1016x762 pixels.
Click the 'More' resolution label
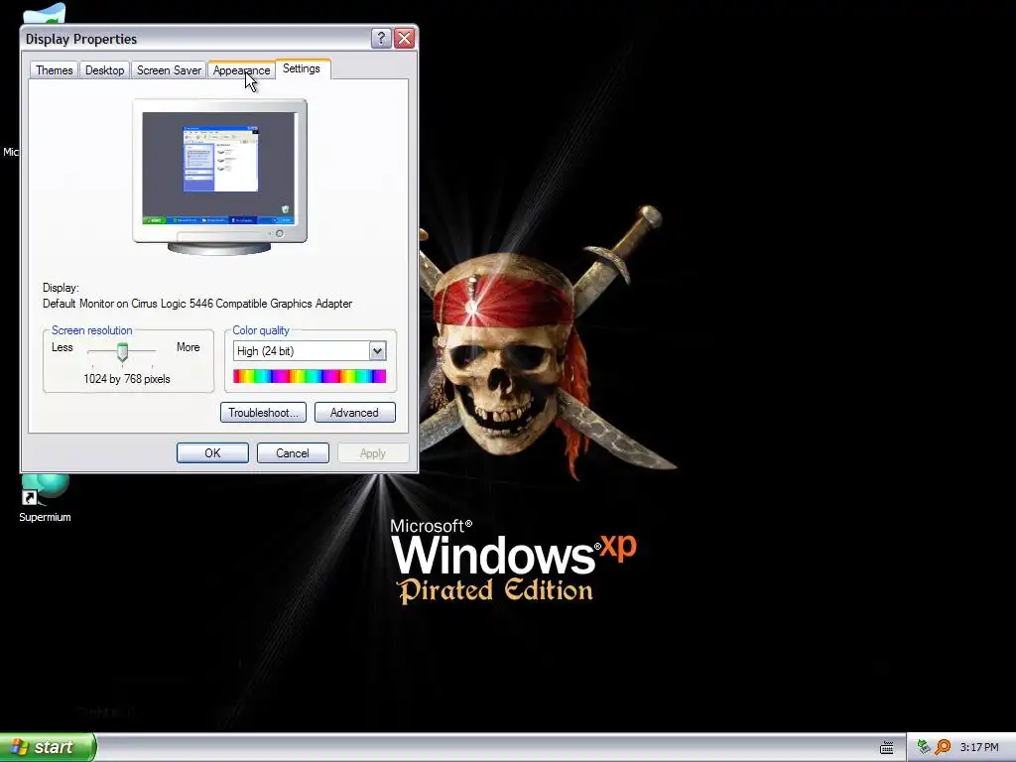pos(188,347)
